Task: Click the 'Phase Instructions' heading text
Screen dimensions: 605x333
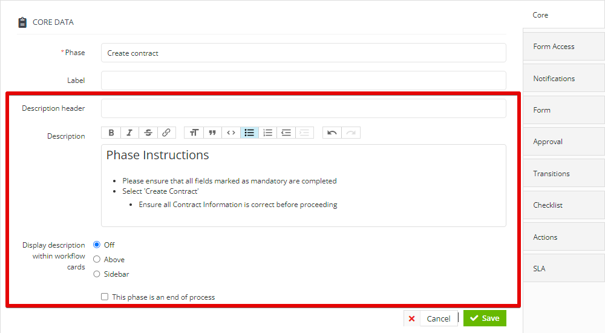Action: [x=157, y=155]
